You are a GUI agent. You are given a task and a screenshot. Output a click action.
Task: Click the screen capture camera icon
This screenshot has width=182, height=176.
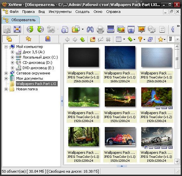click(x=131, y=29)
